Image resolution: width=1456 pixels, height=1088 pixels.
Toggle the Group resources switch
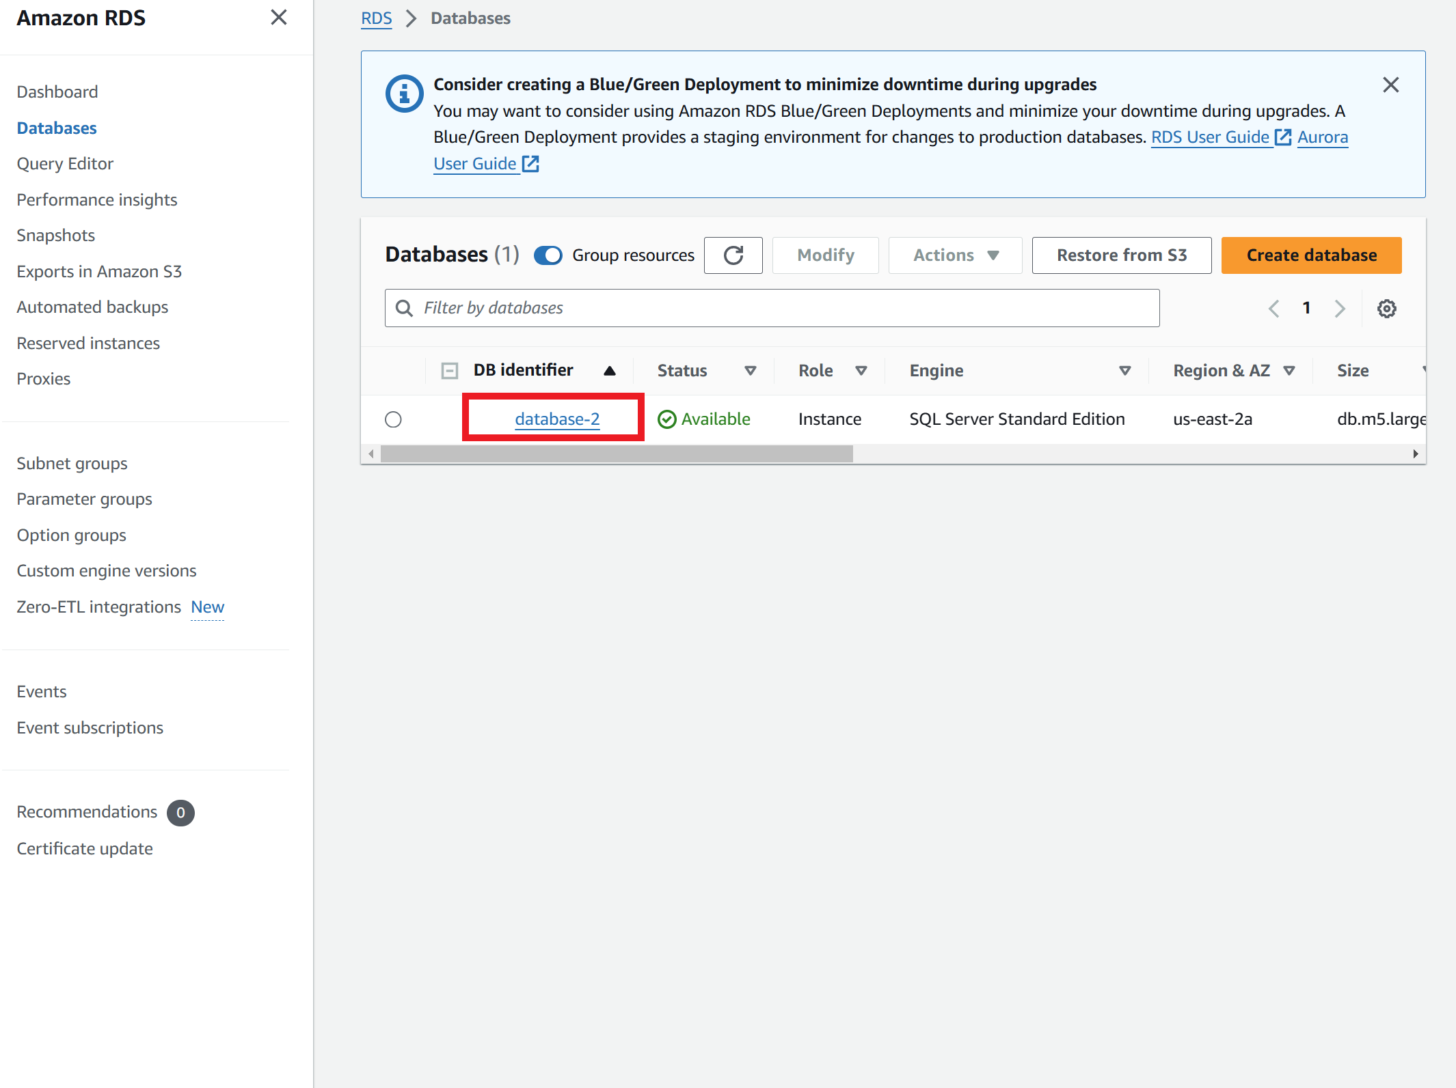click(x=548, y=255)
